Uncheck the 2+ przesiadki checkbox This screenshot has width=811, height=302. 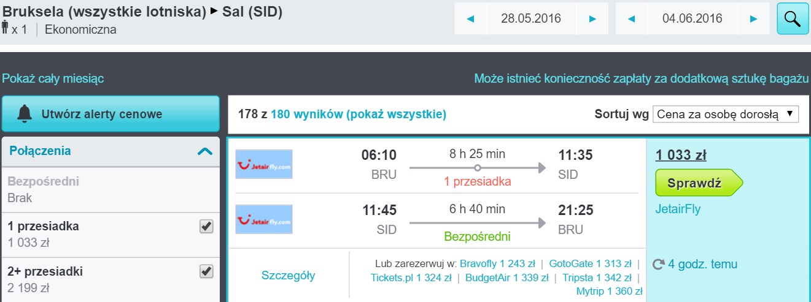(206, 271)
